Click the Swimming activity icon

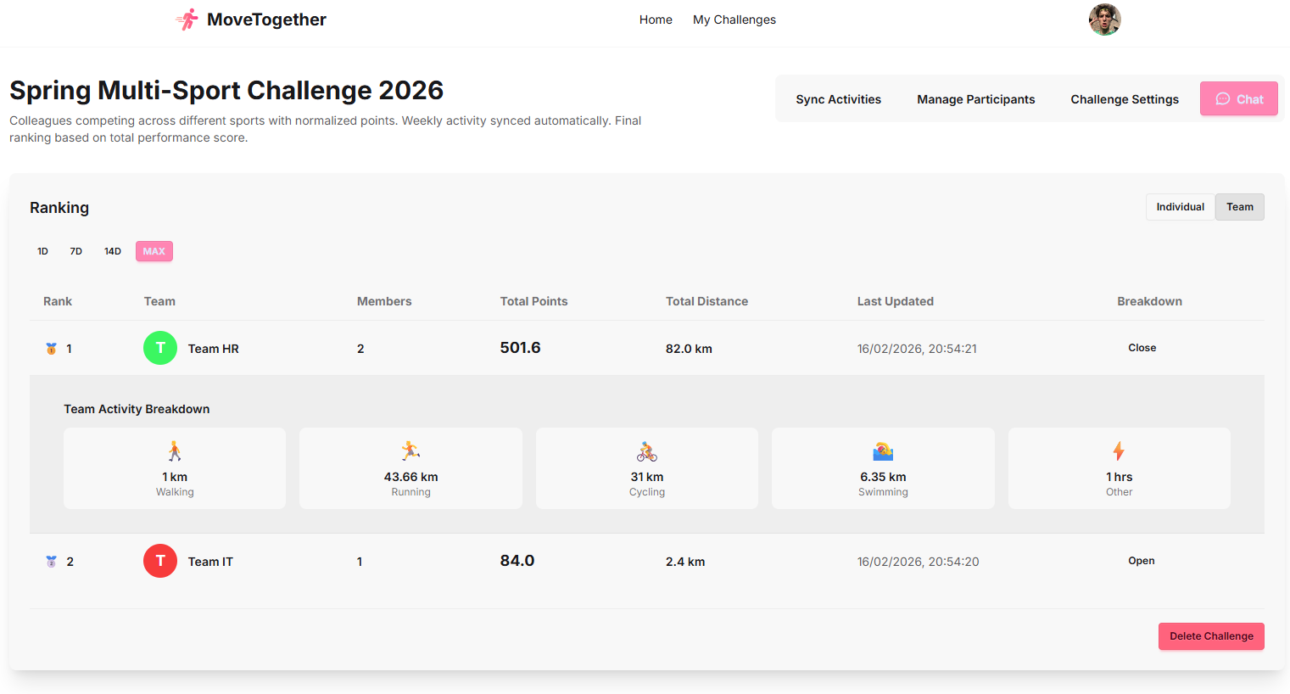pyautogui.click(x=883, y=451)
